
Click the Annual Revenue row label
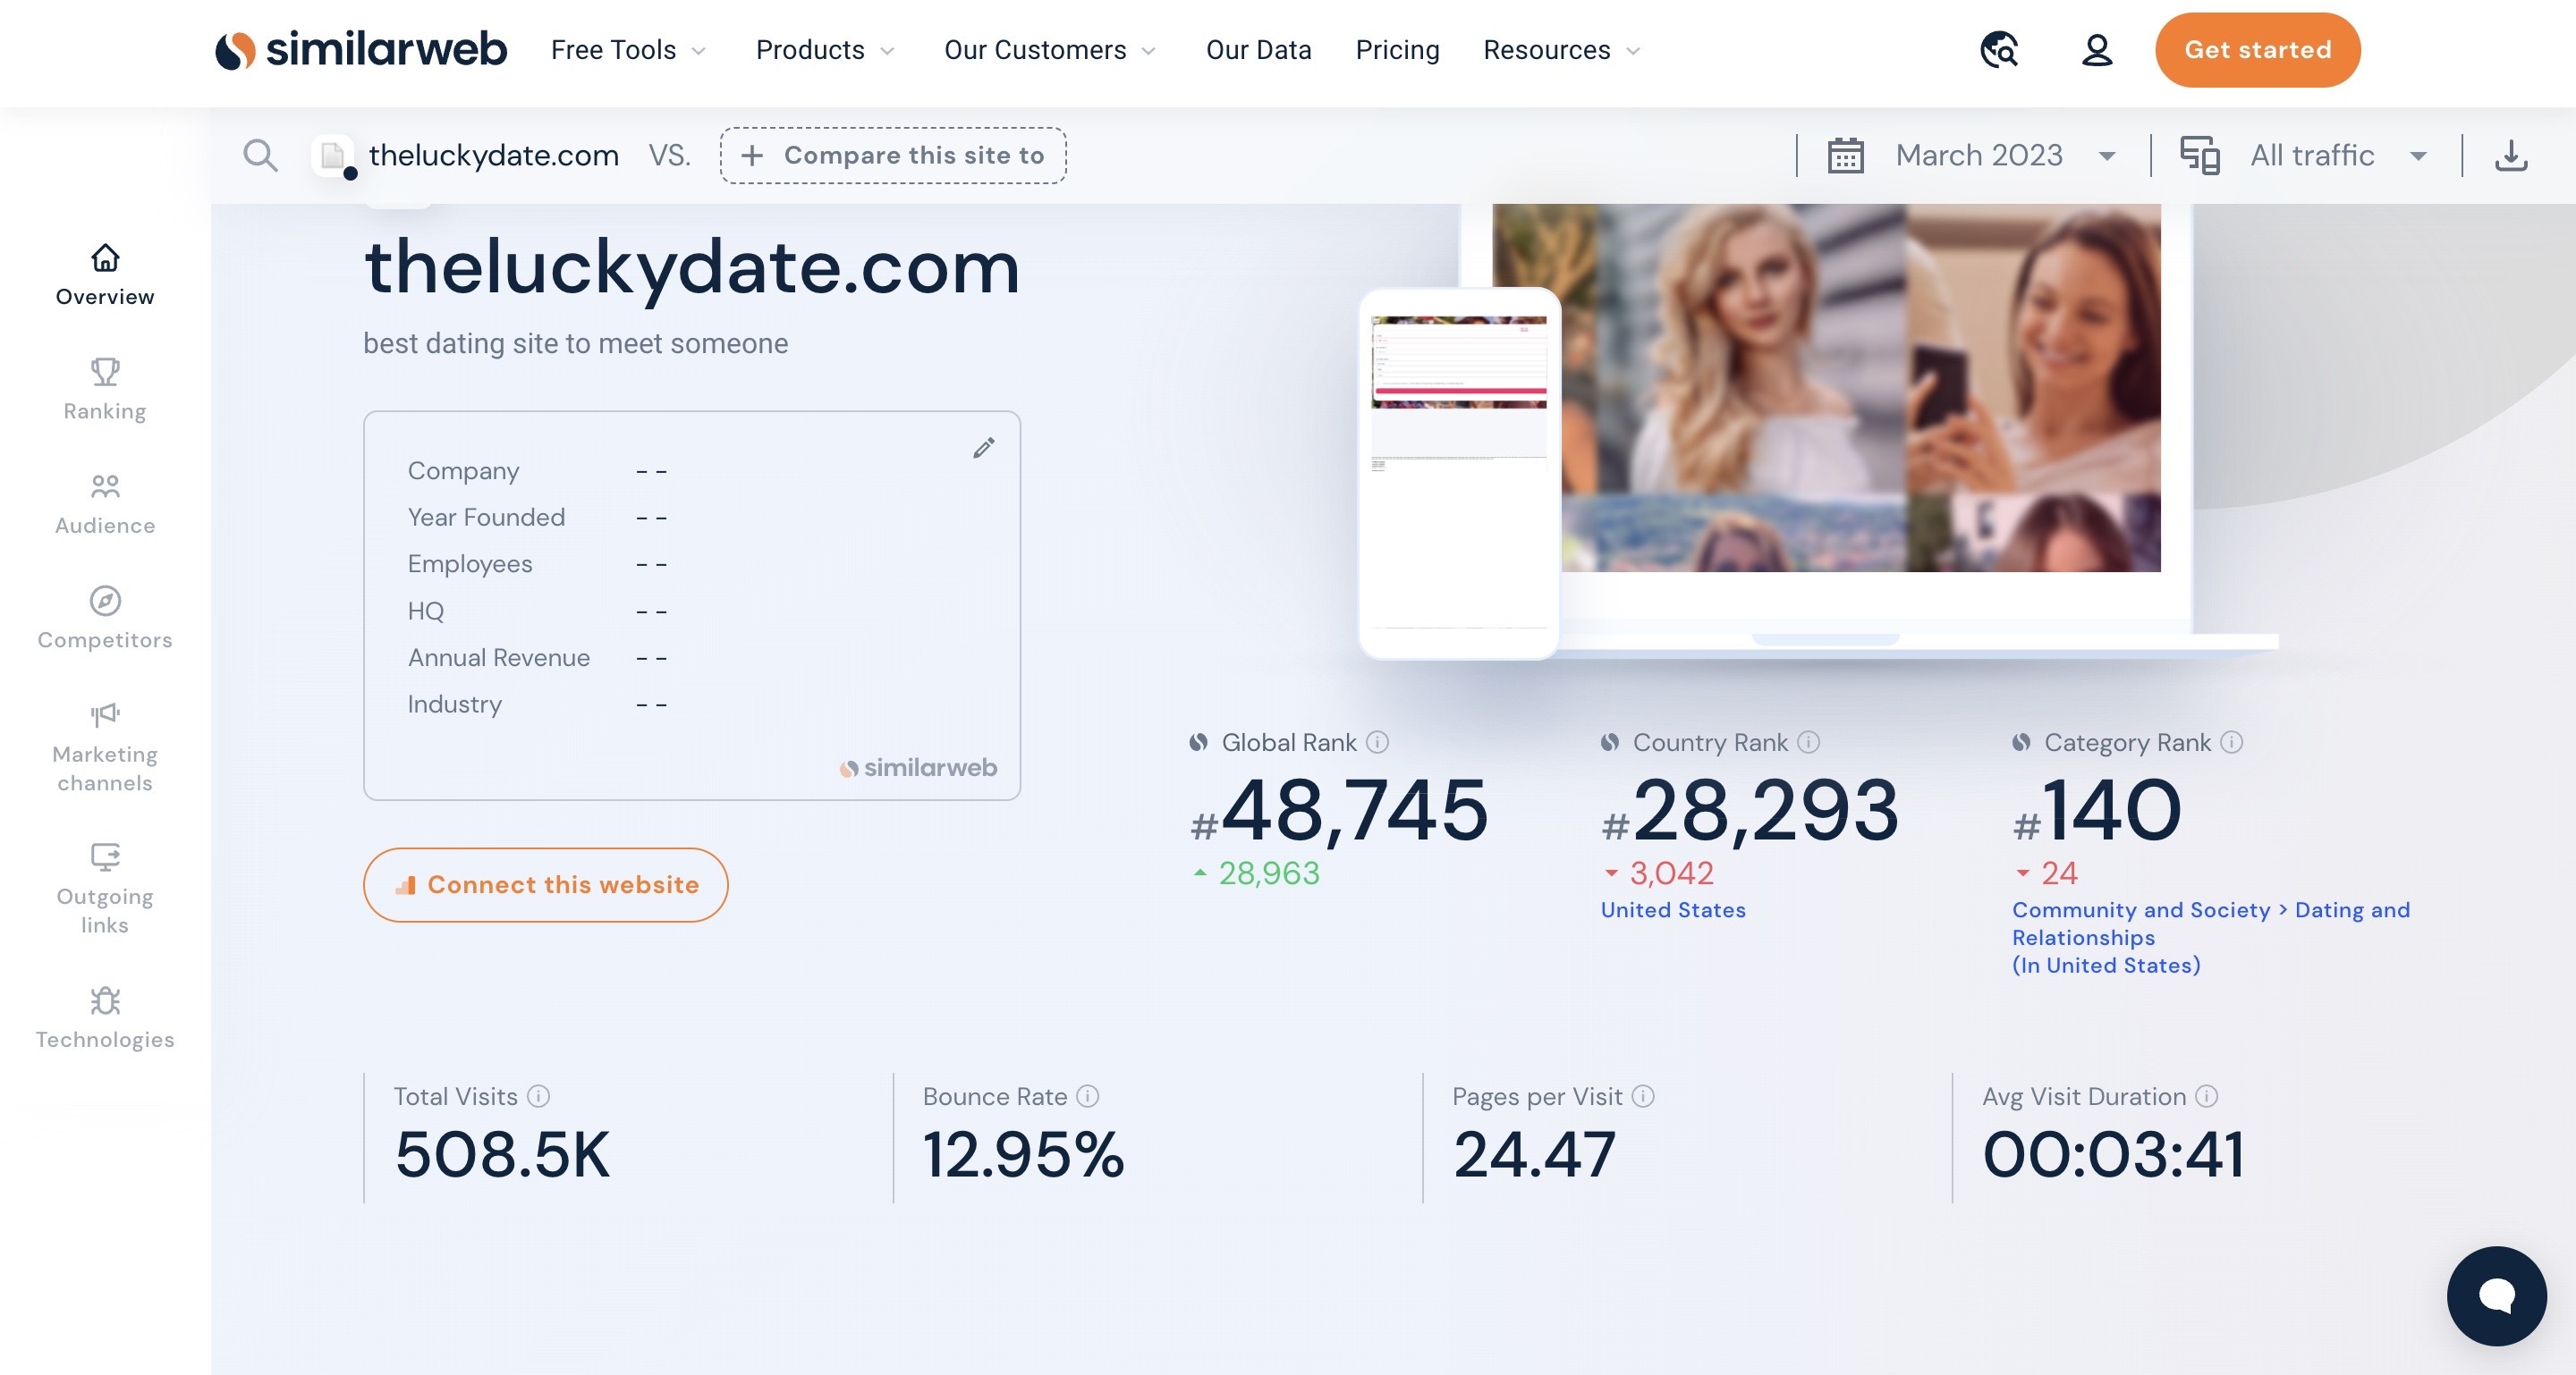point(498,657)
